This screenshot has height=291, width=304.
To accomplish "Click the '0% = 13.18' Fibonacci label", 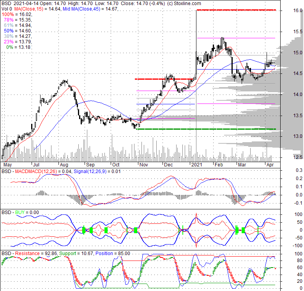I will tap(18, 47).
